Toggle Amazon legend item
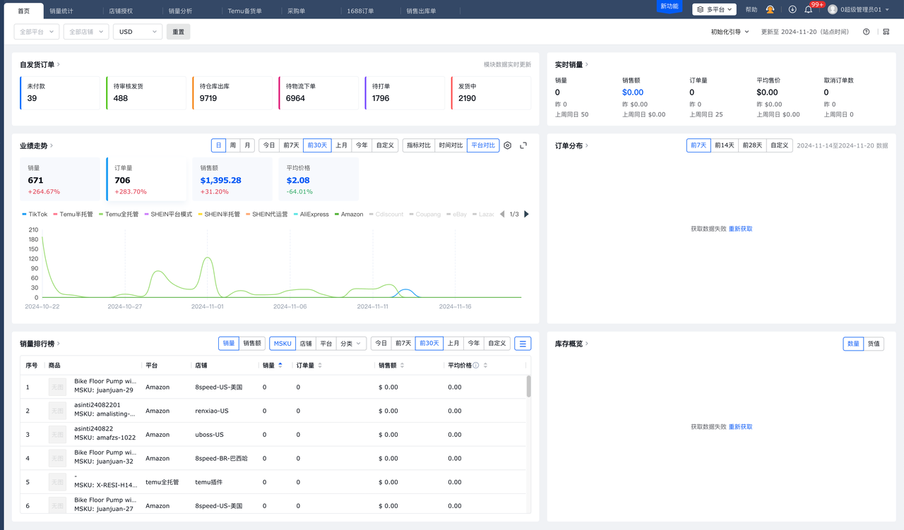 click(x=349, y=215)
